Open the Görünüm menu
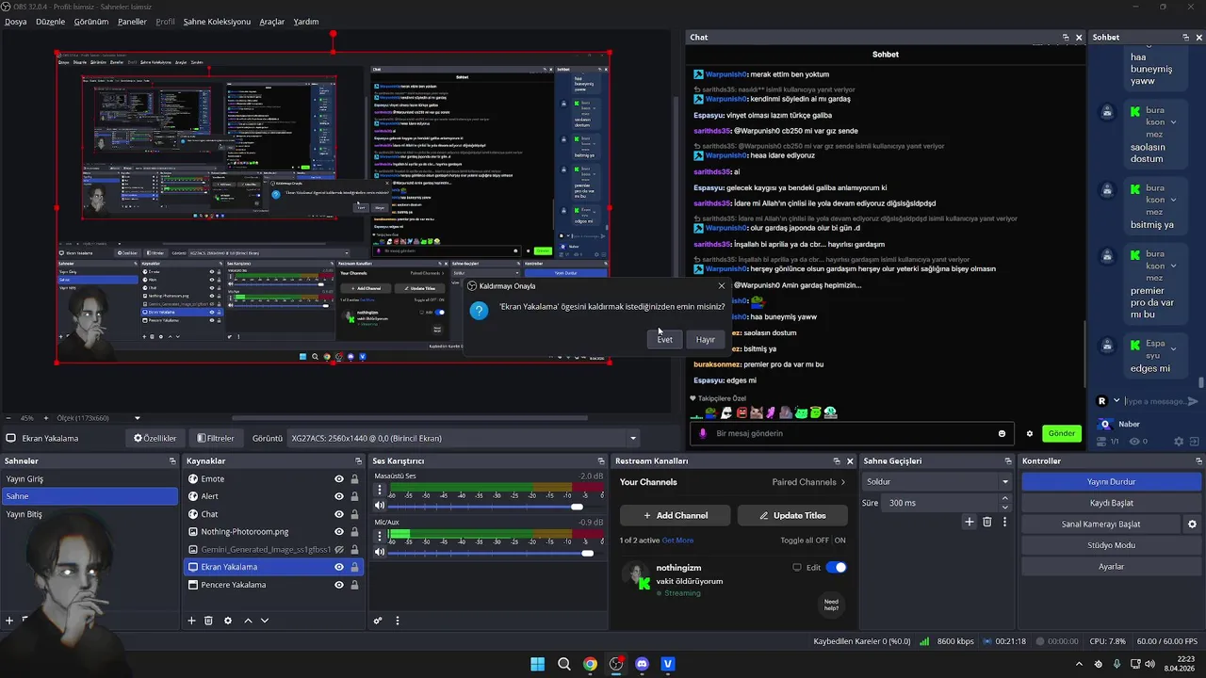1206x678 pixels. click(x=91, y=22)
